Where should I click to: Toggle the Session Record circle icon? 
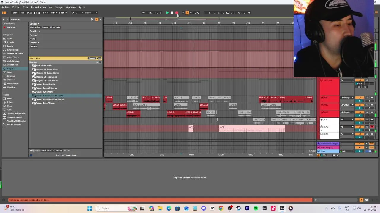198,13
